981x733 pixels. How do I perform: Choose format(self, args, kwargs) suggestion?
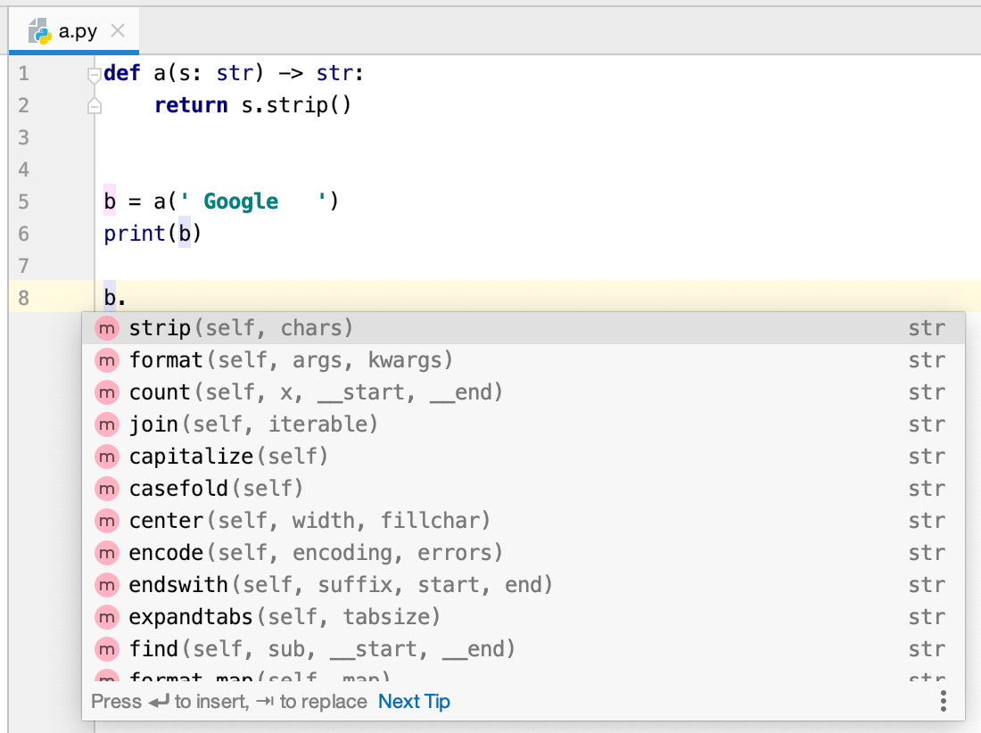(x=291, y=360)
